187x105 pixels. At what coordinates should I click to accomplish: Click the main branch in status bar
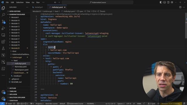(9, 104)
